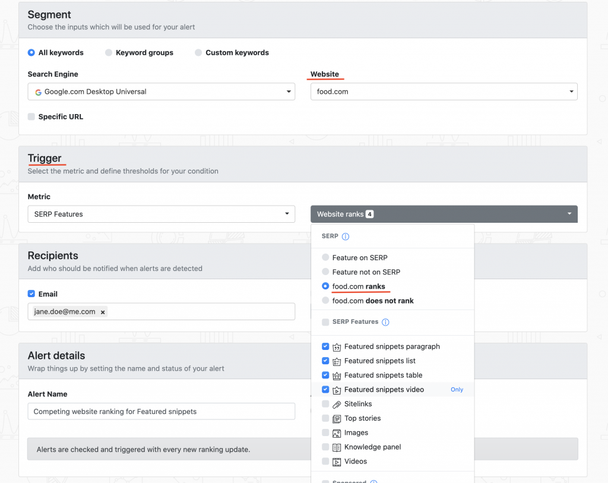This screenshot has height=483, width=608.
Task: Check the Knowledge panel checkbox
Action: click(325, 447)
